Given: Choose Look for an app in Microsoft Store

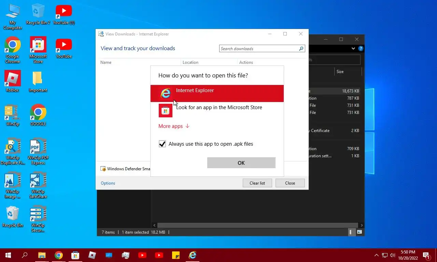Looking at the screenshot, I should [217, 111].
